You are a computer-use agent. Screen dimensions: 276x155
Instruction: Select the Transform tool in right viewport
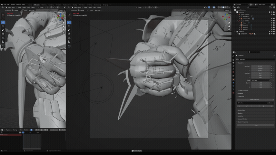tap(69, 34)
